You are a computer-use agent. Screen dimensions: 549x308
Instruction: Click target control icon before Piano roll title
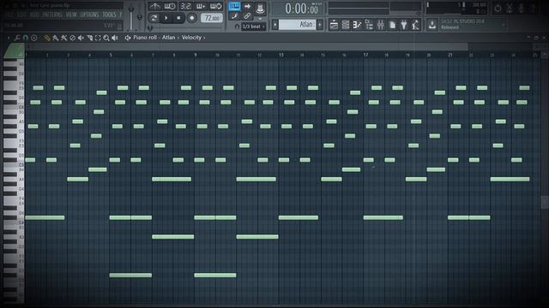[128, 38]
